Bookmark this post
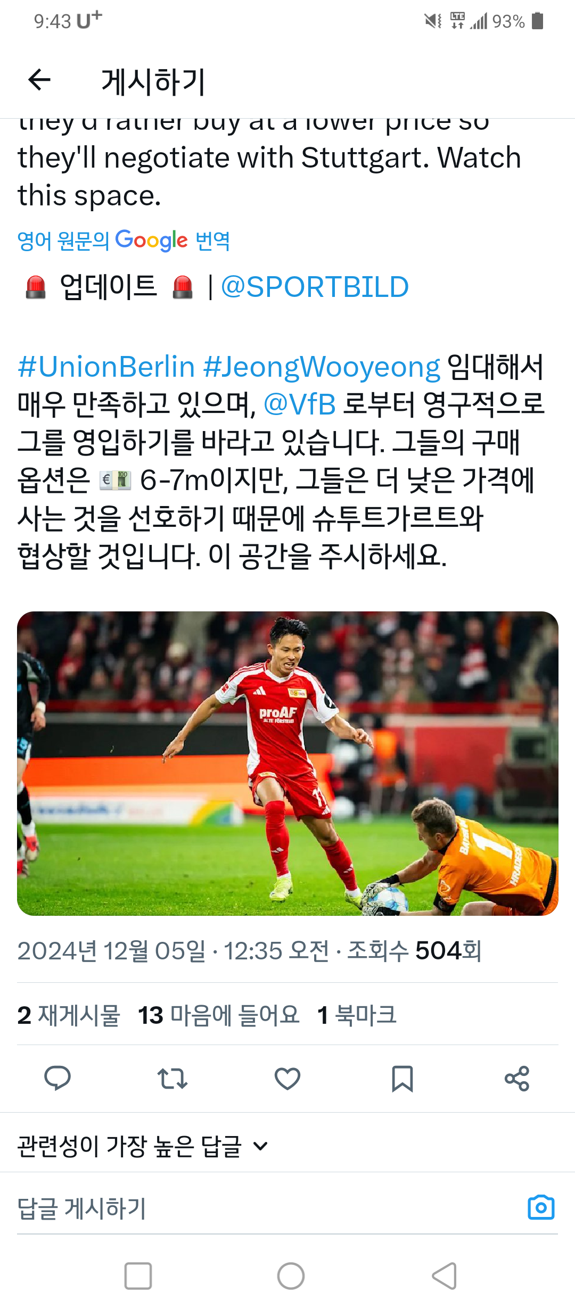 pyautogui.click(x=402, y=1079)
